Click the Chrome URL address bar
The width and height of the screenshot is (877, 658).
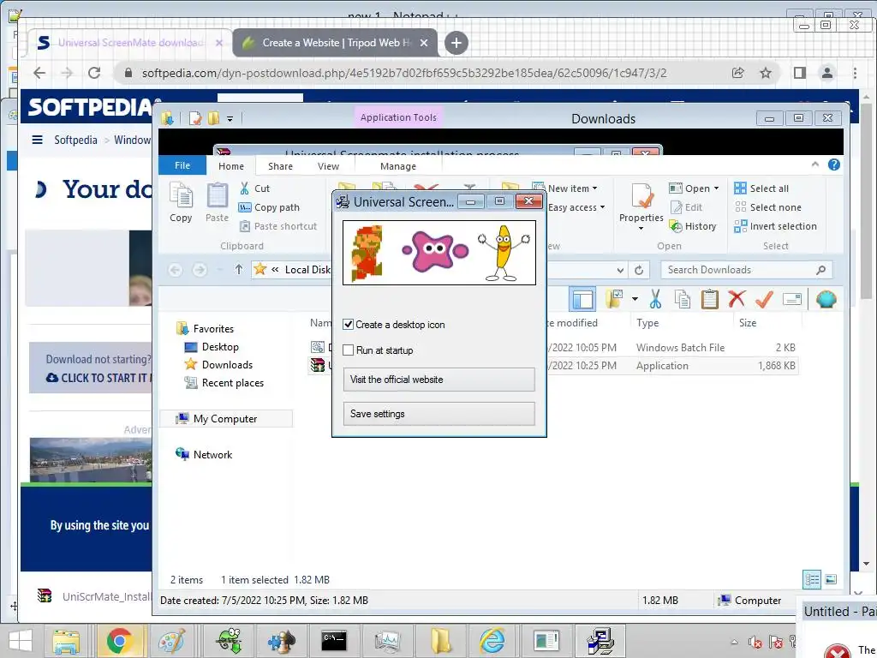coord(403,73)
